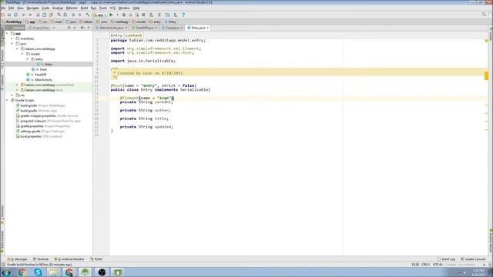Click the Entry breadcrumb above the code
Viewport: 493px width, 277px height.
116,35
